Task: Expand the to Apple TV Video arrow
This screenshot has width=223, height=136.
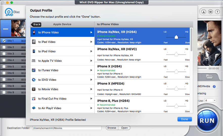Action: [91, 61]
